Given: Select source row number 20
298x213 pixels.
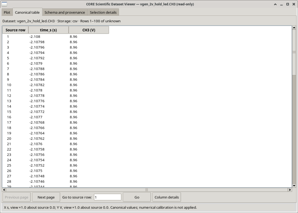Looking at the screenshot, I should [9, 139].
